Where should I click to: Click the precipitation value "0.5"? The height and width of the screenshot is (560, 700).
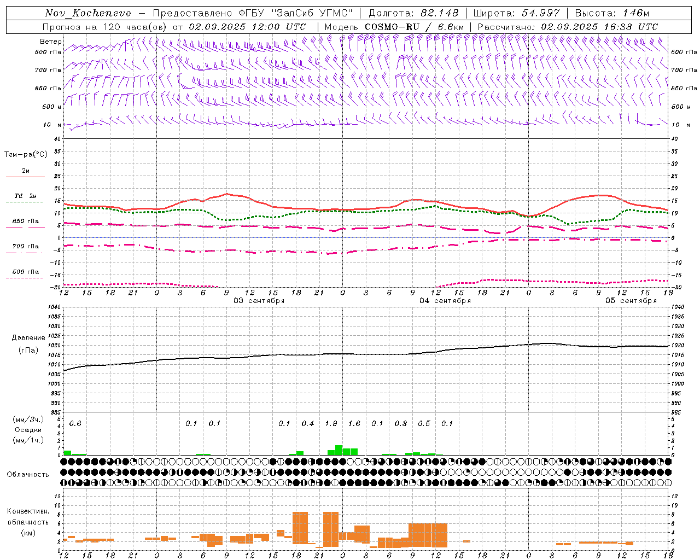pos(424,424)
